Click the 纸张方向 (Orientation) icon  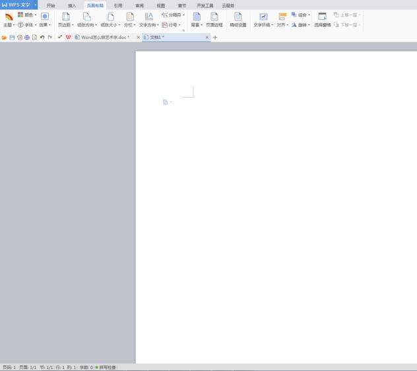pos(86,19)
